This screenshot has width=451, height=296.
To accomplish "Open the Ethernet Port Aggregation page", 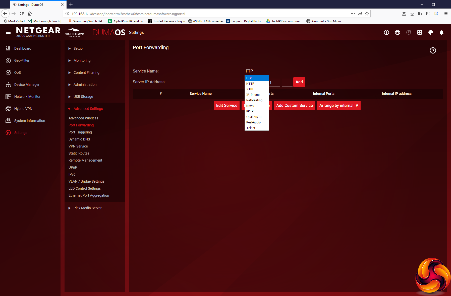I will point(89,195).
